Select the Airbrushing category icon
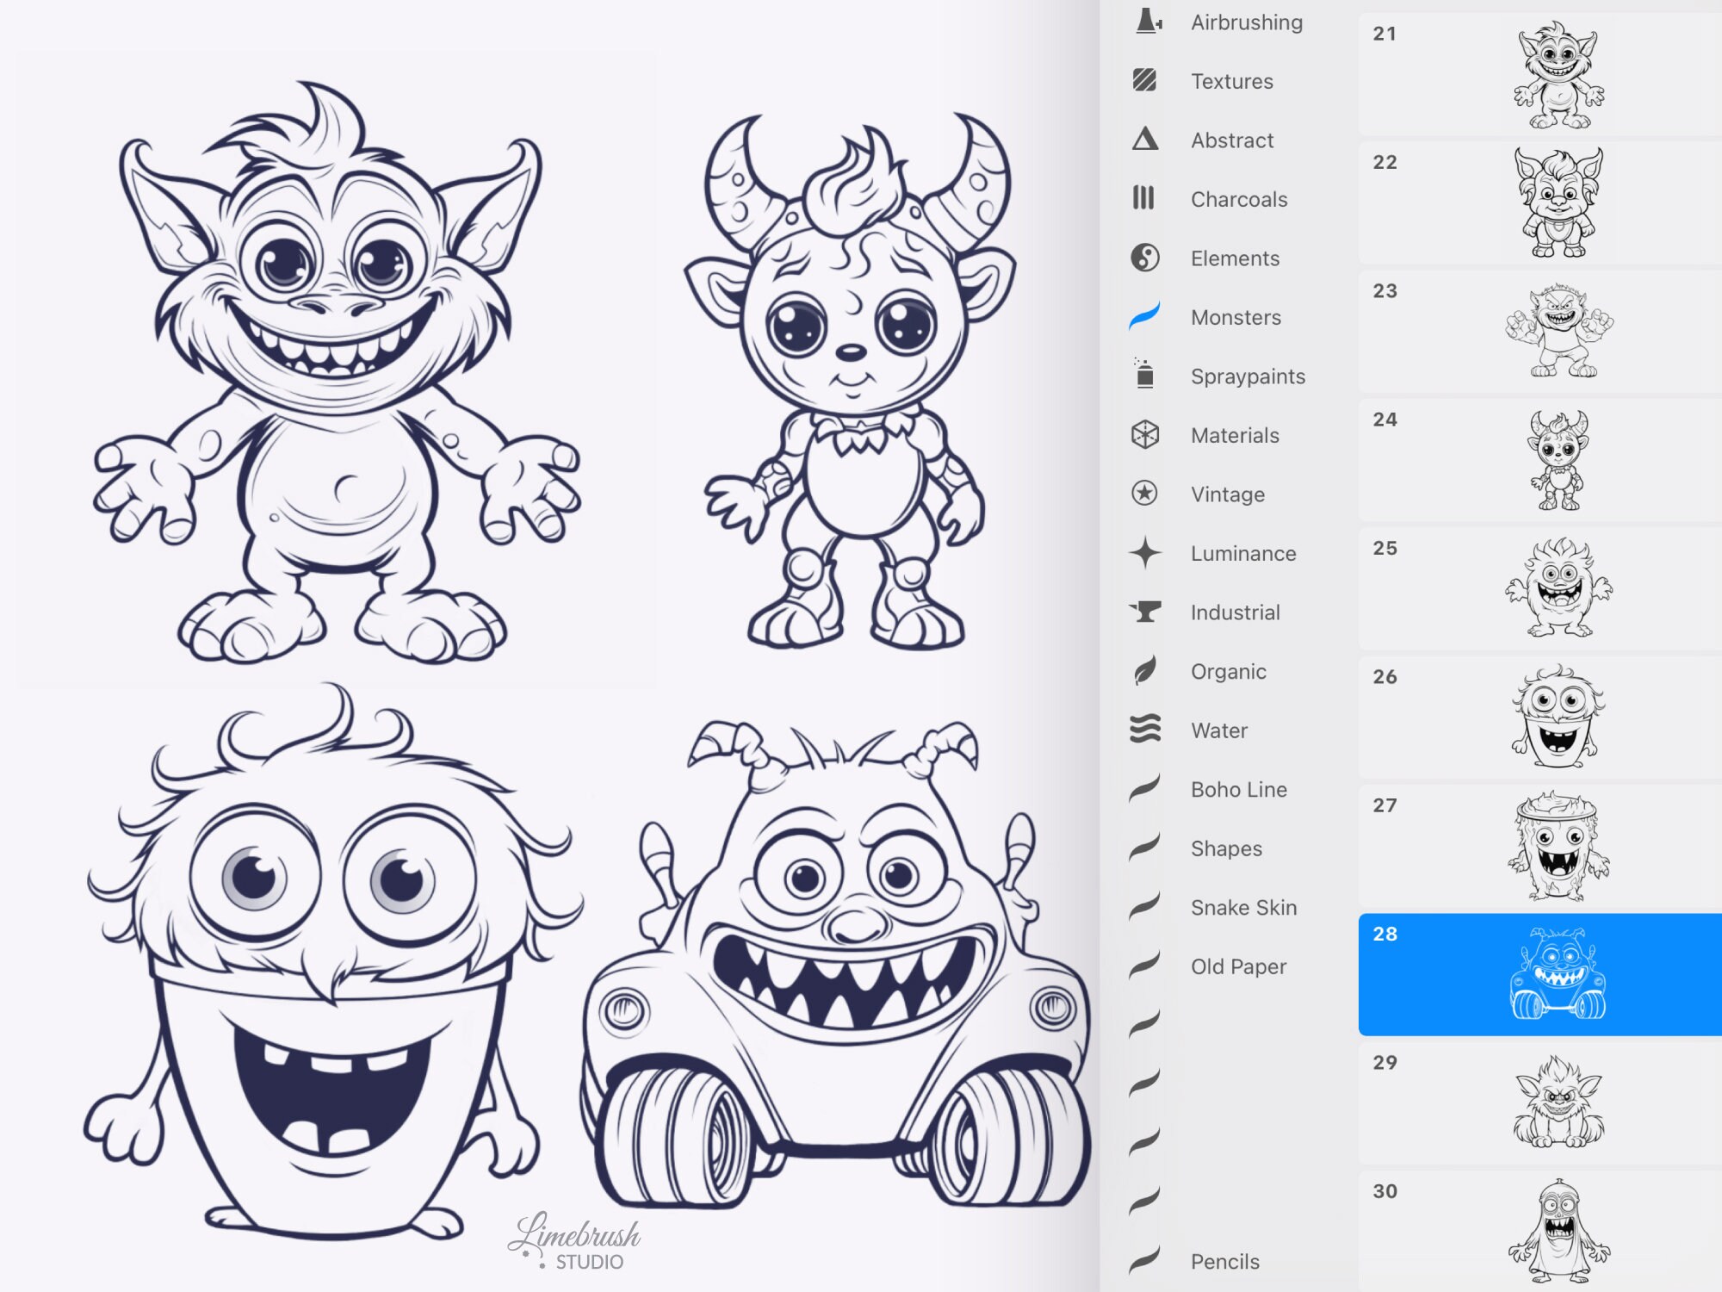 pyautogui.click(x=1145, y=22)
